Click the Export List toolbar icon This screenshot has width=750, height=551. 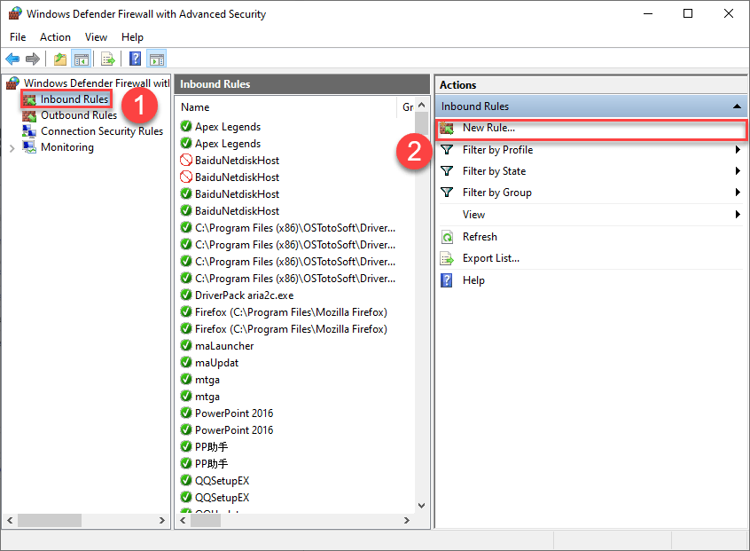tap(108, 59)
